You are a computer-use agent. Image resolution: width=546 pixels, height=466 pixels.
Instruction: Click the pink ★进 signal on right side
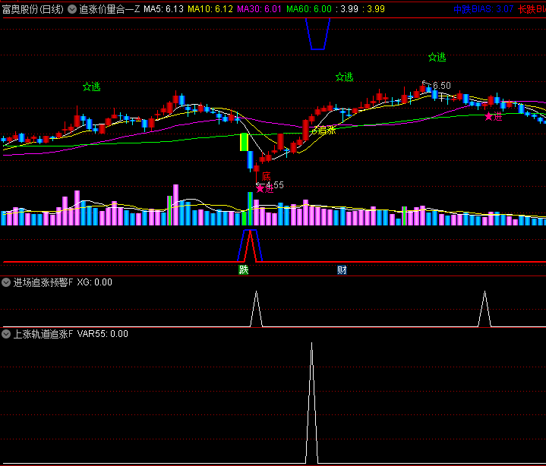[x=494, y=116]
